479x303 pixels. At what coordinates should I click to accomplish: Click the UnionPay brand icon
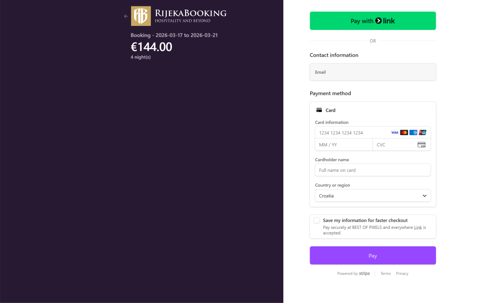click(x=423, y=133)
